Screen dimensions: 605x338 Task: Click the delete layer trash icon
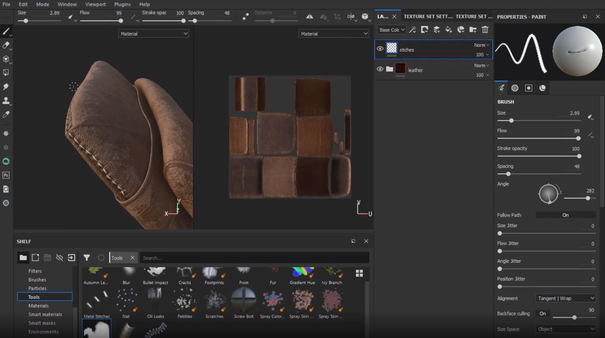pos(485,30)
